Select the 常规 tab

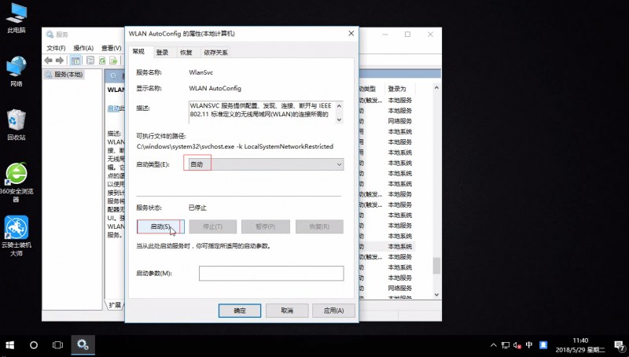click(138, 52)
